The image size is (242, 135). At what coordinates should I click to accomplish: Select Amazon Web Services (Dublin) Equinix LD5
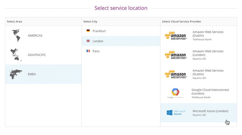(199, 74)
